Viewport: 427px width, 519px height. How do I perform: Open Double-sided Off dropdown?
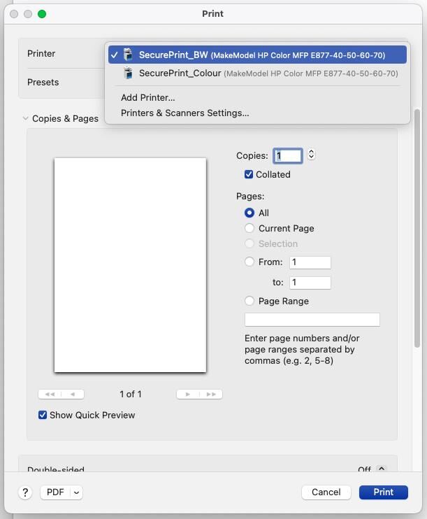[x=382, y=469]
